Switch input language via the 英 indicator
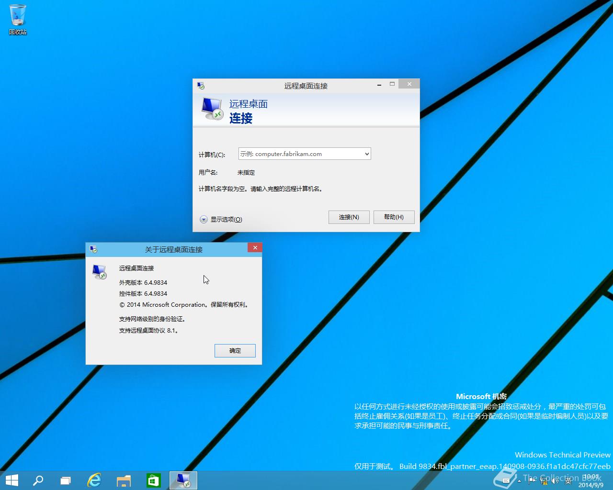 point(568,480)
